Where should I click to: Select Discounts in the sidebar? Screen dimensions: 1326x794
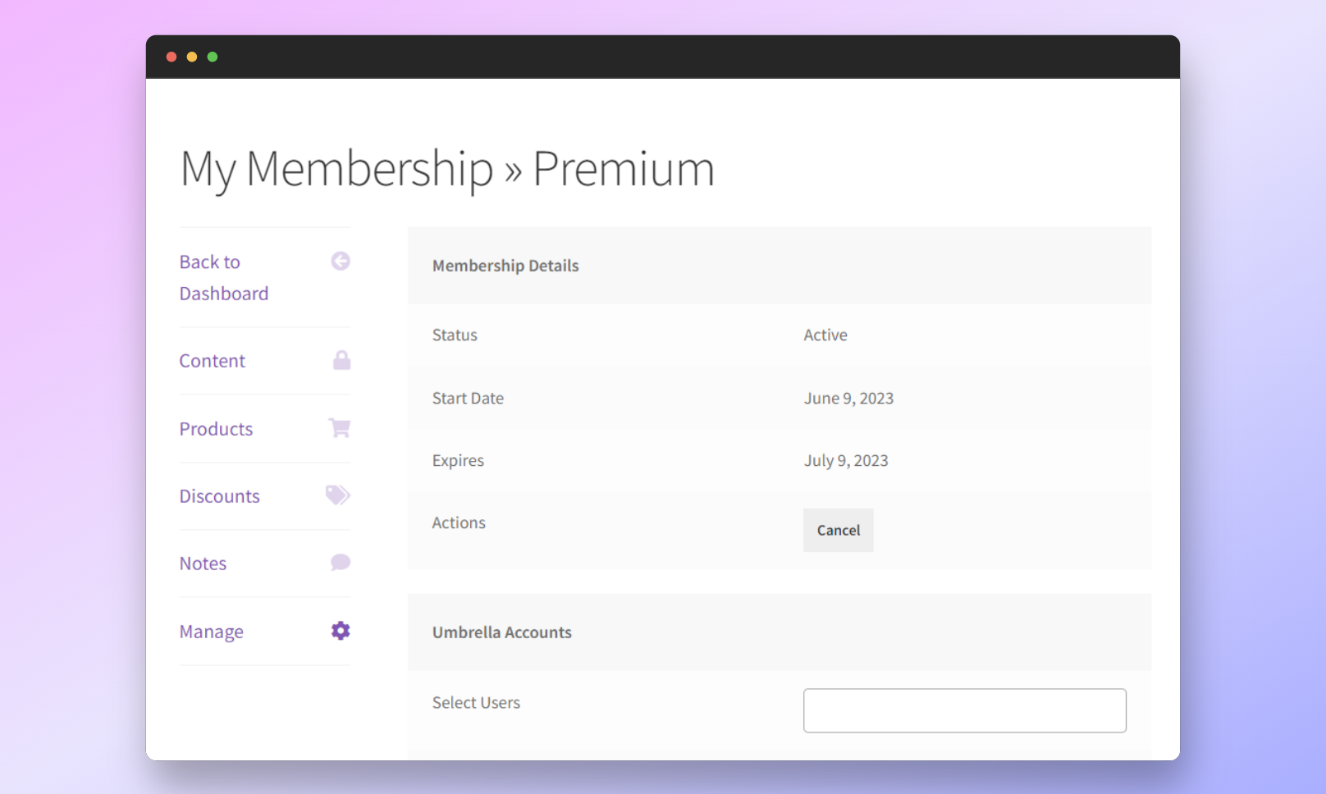click(x=220, y=496)
